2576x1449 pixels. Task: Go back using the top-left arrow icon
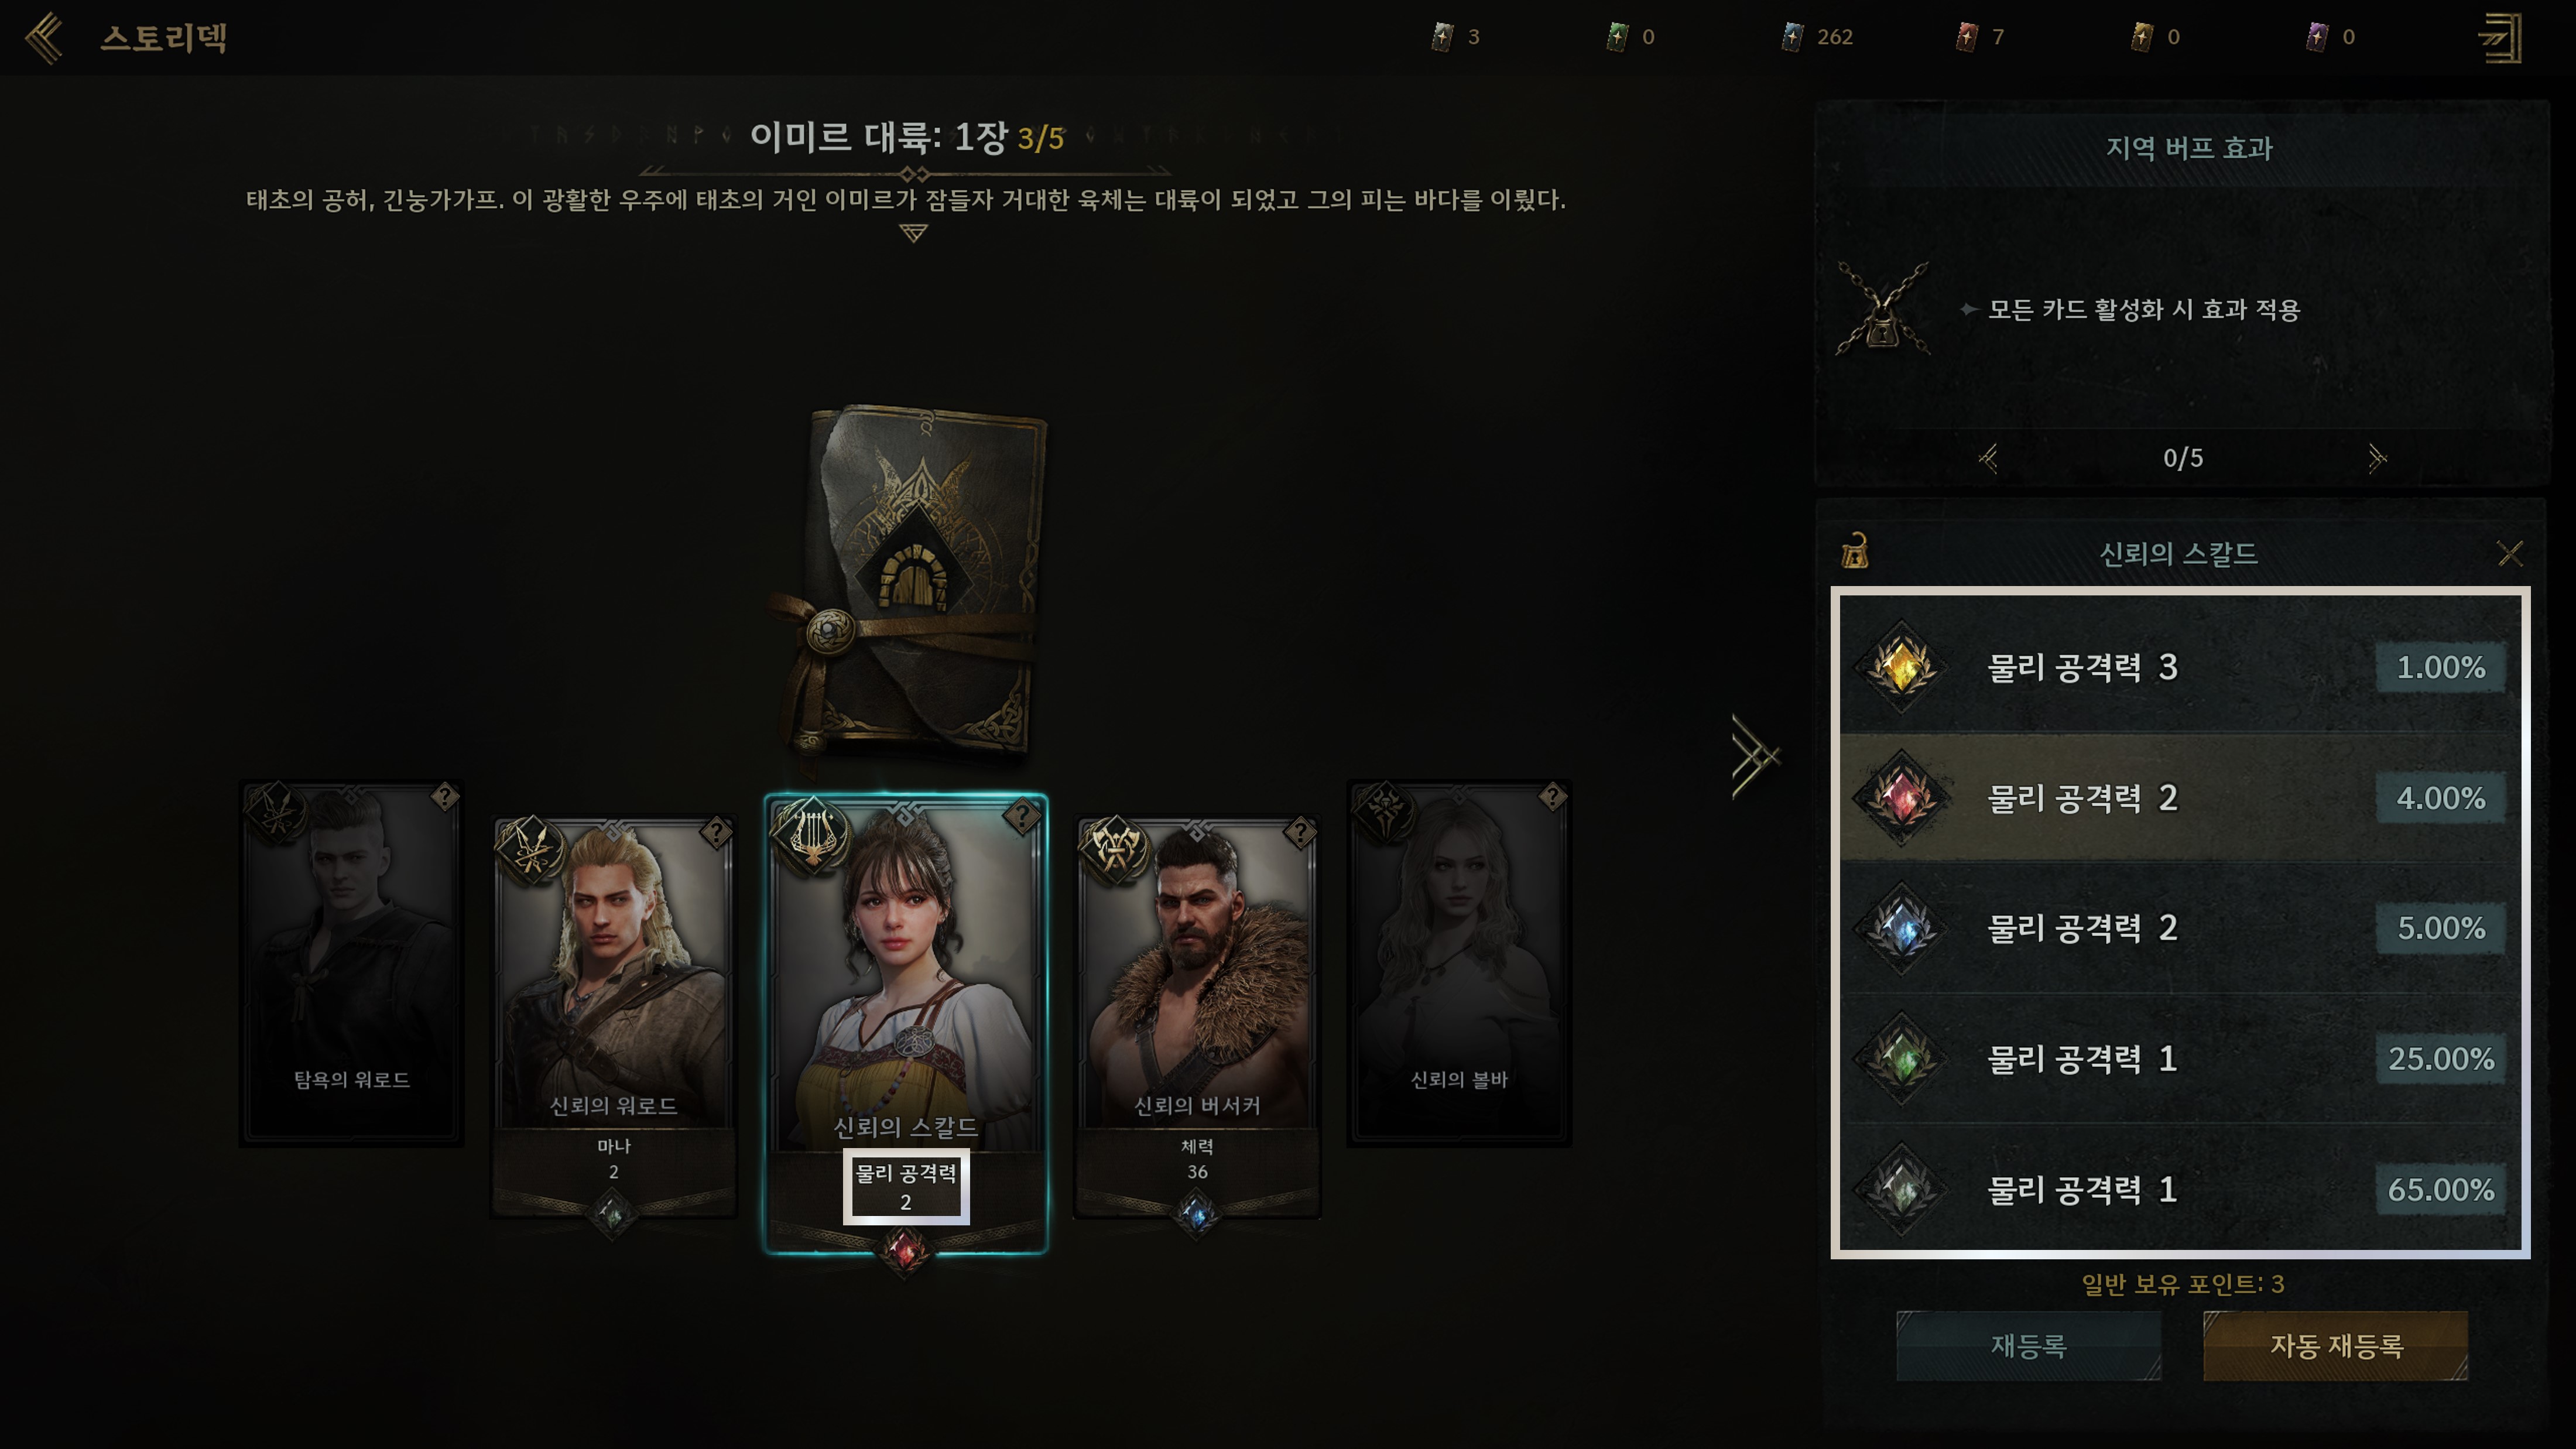pos(44,38)
